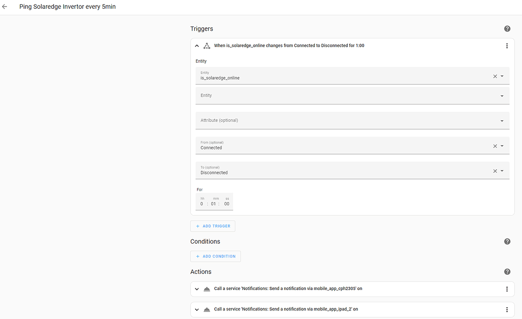Image resolution: width=522 pixels, height=319 pixels.
Task: Open the overflow menu of the first action
Action: 507,289
